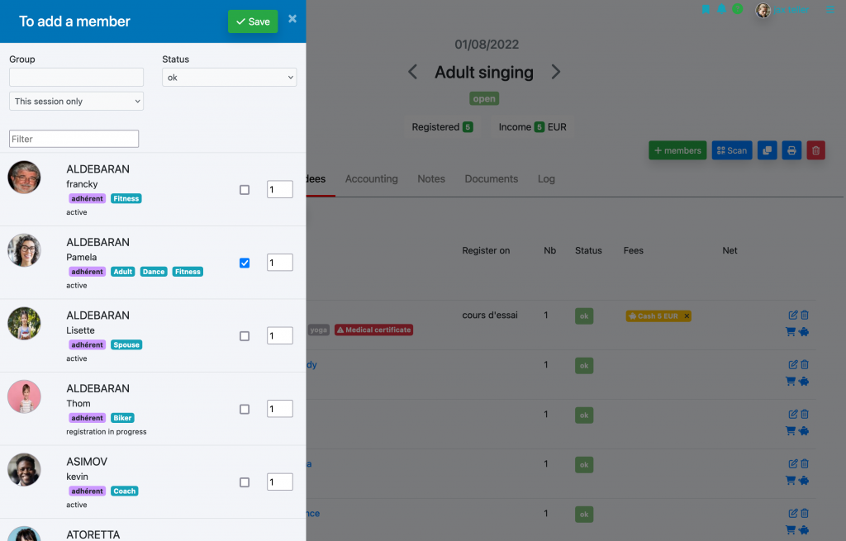846x541 pixels.
Task: Click trash icon in the 'dy' row
Action: 805,364
